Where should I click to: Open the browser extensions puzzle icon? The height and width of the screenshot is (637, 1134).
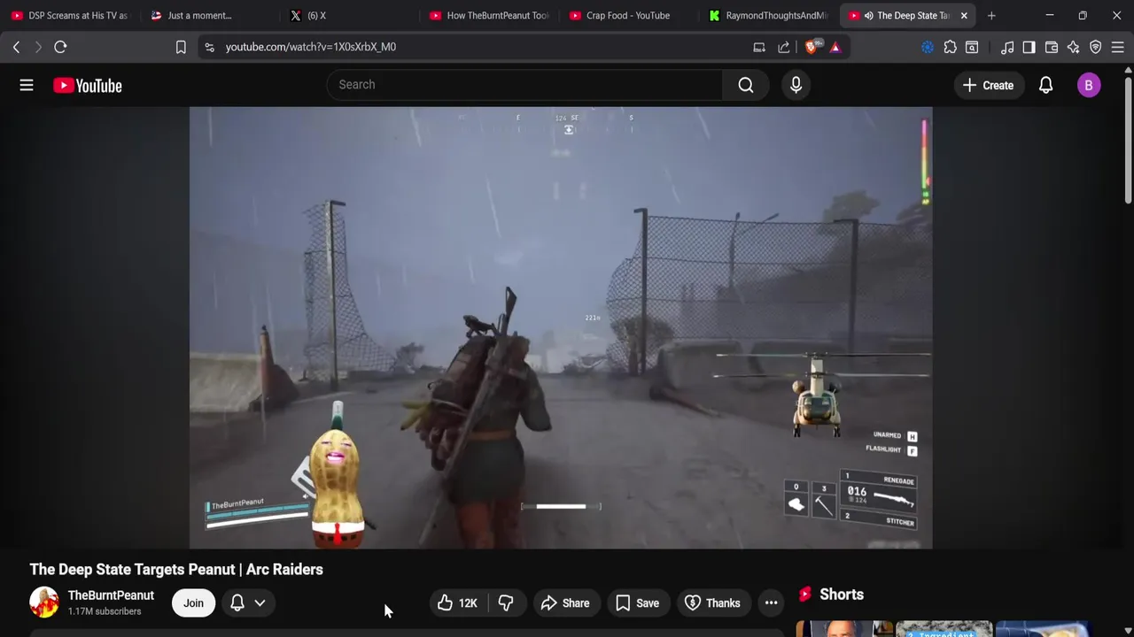point(950,47)
